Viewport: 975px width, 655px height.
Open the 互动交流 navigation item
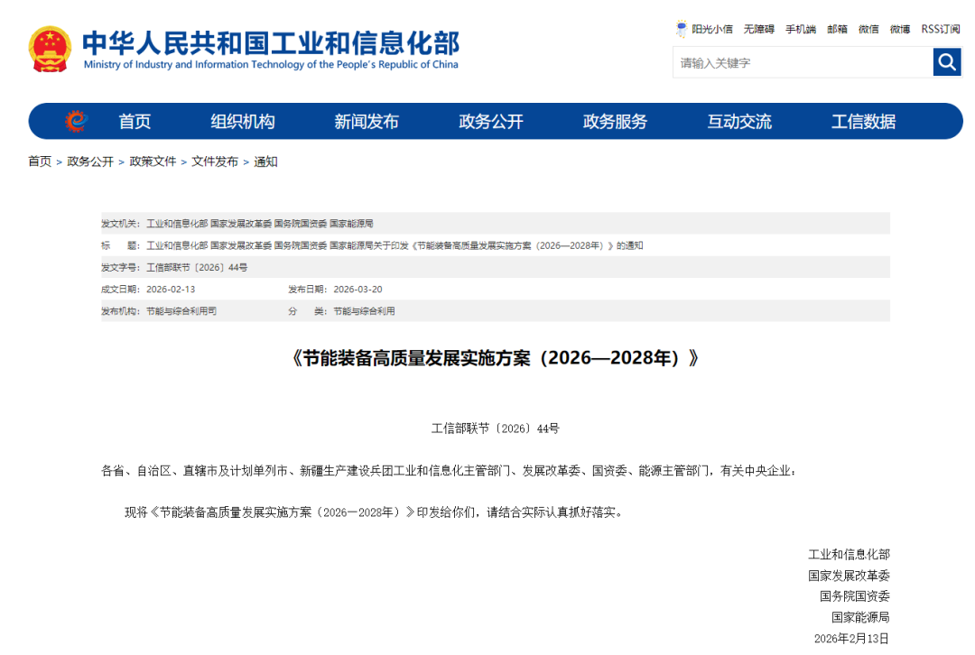click(x=739, y=122)
